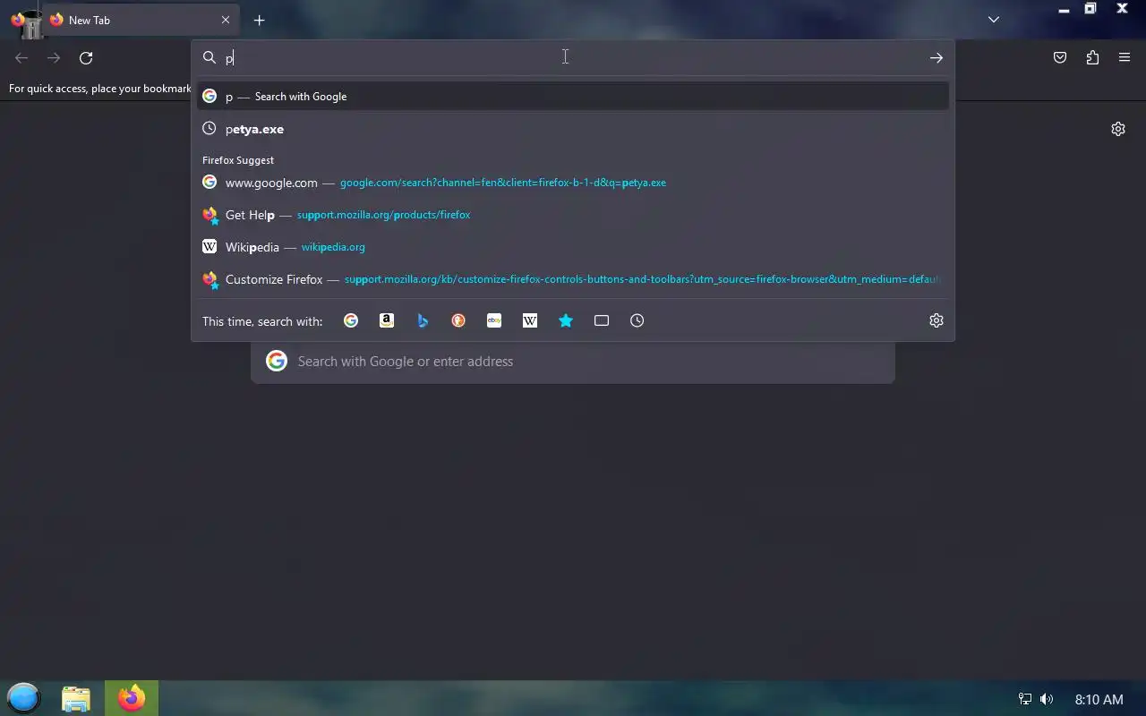Open the volume tray icon
Viewport: 1146px width, 716px height.
coord(1047,699)
